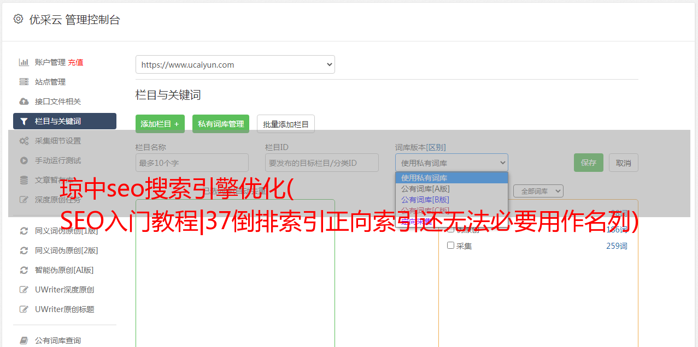Screen dimensions: 698x347
Task: Click the play circle icon for 手动运行测试
Action: [x=24, y=160]
